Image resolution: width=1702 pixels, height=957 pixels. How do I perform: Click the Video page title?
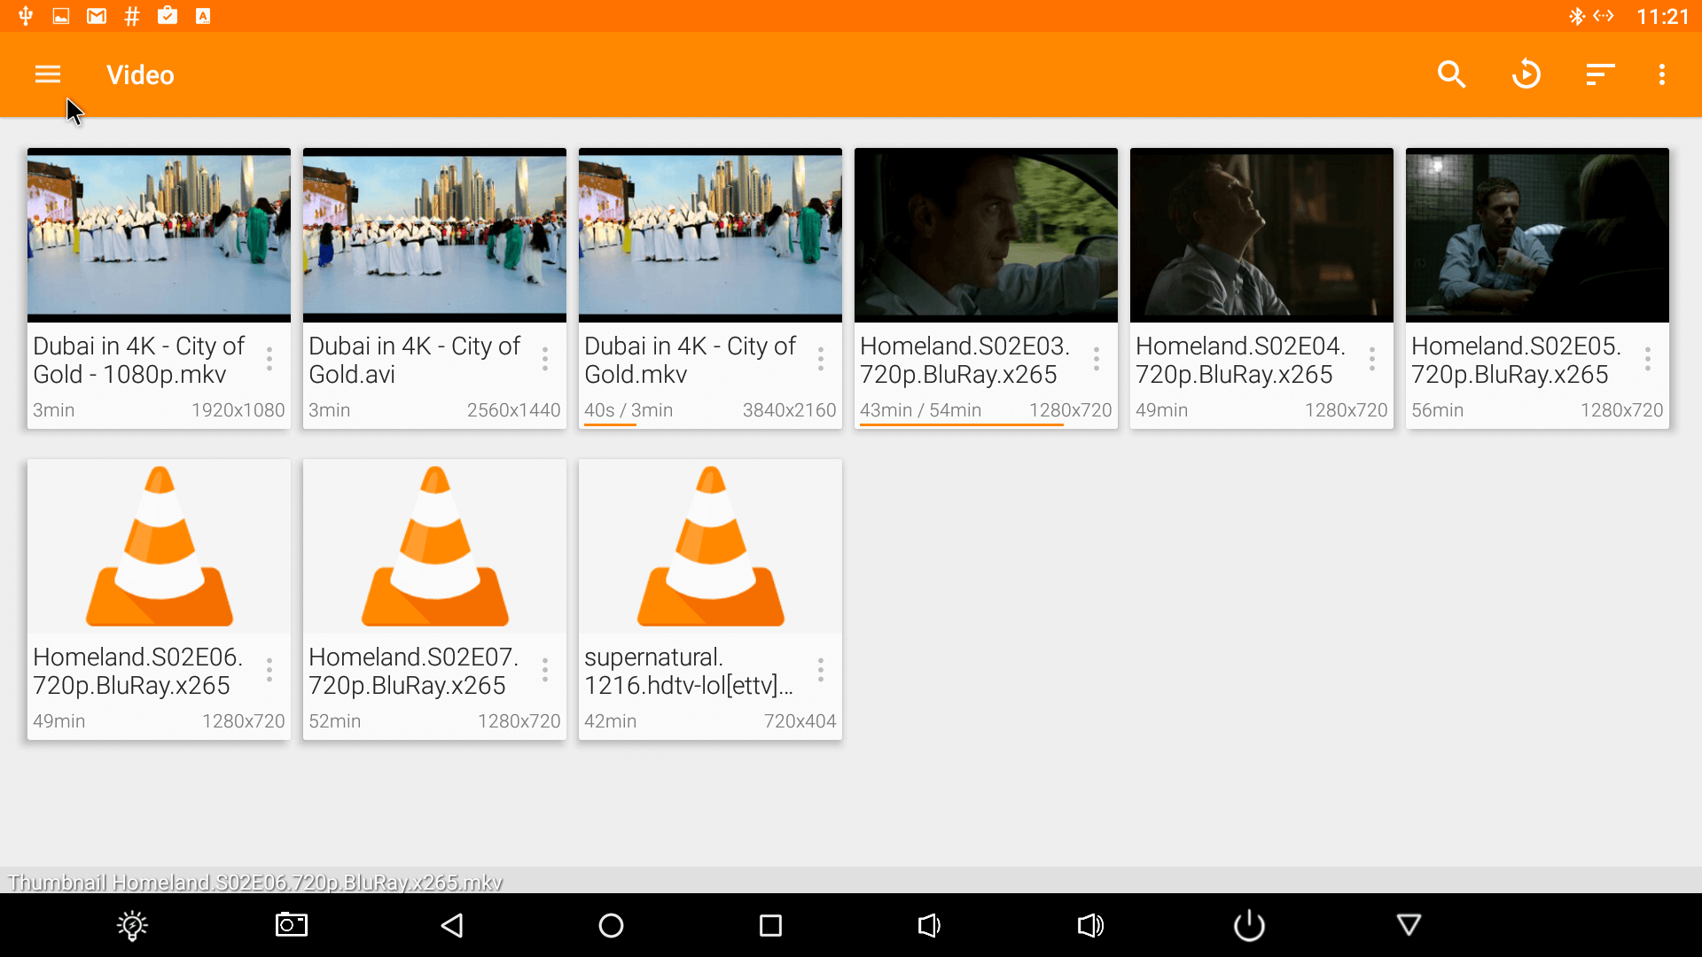(140, 75)
